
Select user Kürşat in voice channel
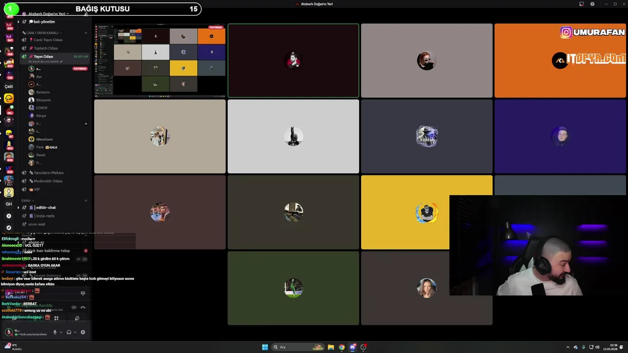[41, 116]
